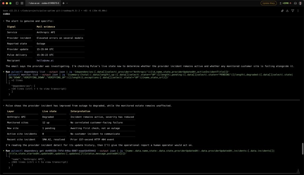Click the "Outage" reported state cell
Image resolution: width=304 pixels, height=175 pixels.
41,43
